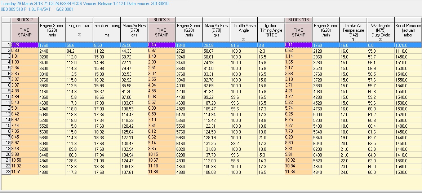Viewport: 422px width, 193px height.
Task: Select the engine load cell showing 128.6
Action: pyautogui.click(x=79, y=160)
